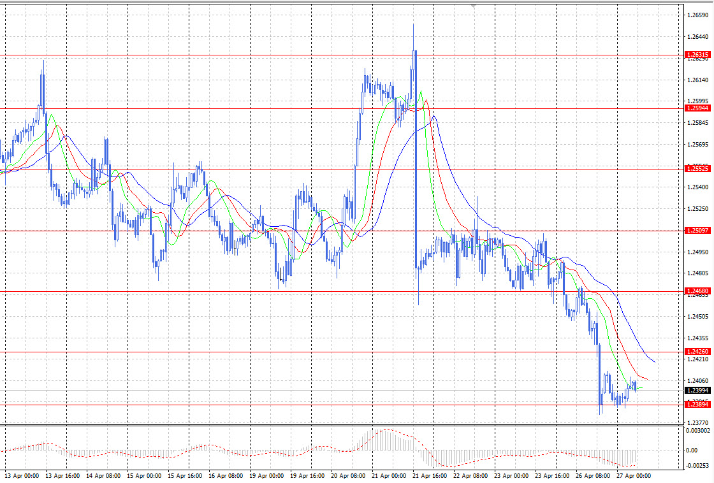Select the red 1.24680 level label
714x483 pixels.
pyautogui.click(x=697, y=291)
